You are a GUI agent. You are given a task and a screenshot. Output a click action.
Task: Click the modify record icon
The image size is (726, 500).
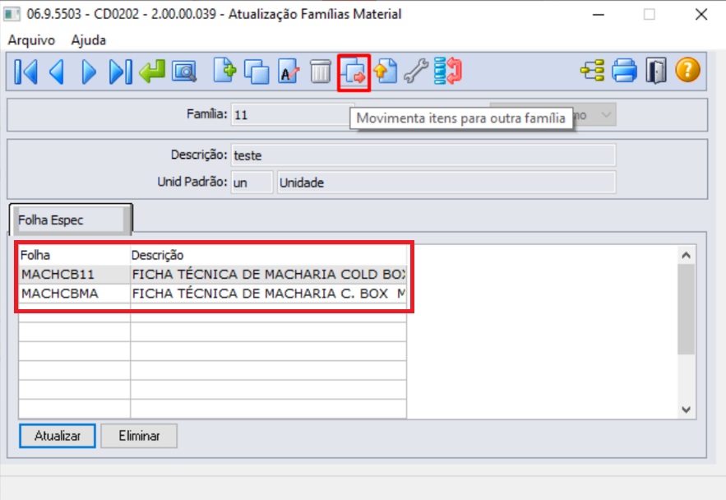pyautogui.click(x=289, y=72)
